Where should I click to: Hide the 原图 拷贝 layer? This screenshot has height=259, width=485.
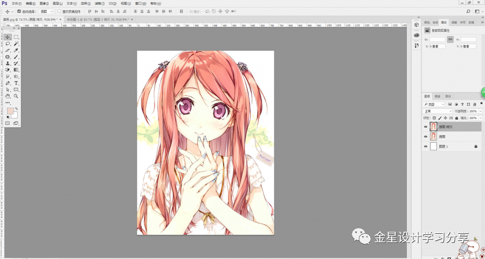(x=426, y=127)
